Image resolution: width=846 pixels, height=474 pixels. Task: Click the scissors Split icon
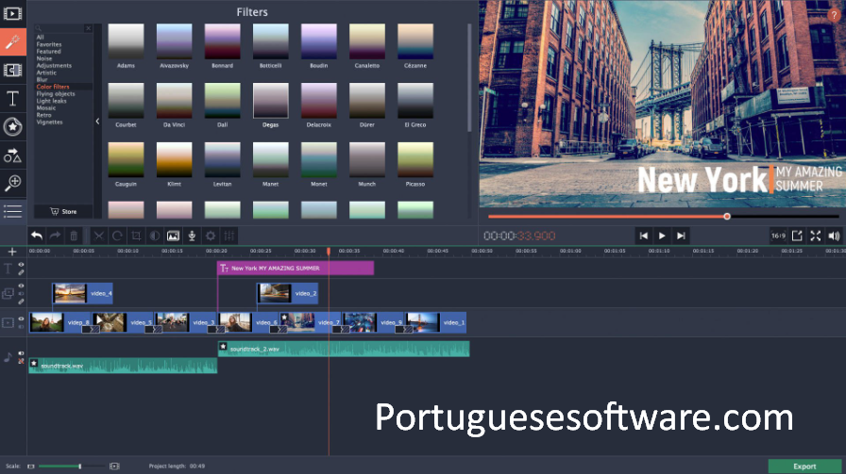point(99,236)
